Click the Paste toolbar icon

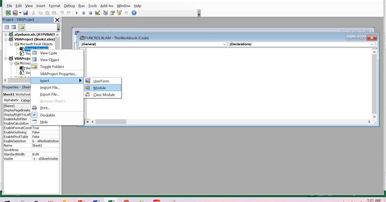[47, 13]
